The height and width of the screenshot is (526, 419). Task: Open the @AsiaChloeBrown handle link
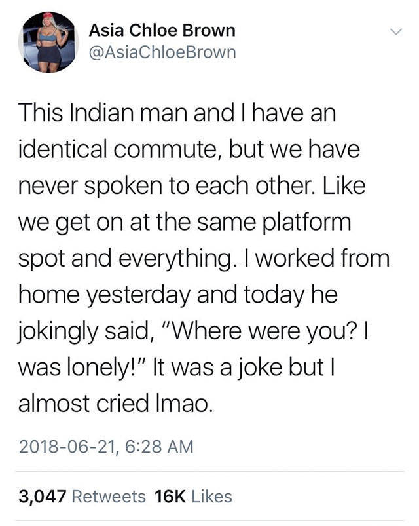coord(162,52)
